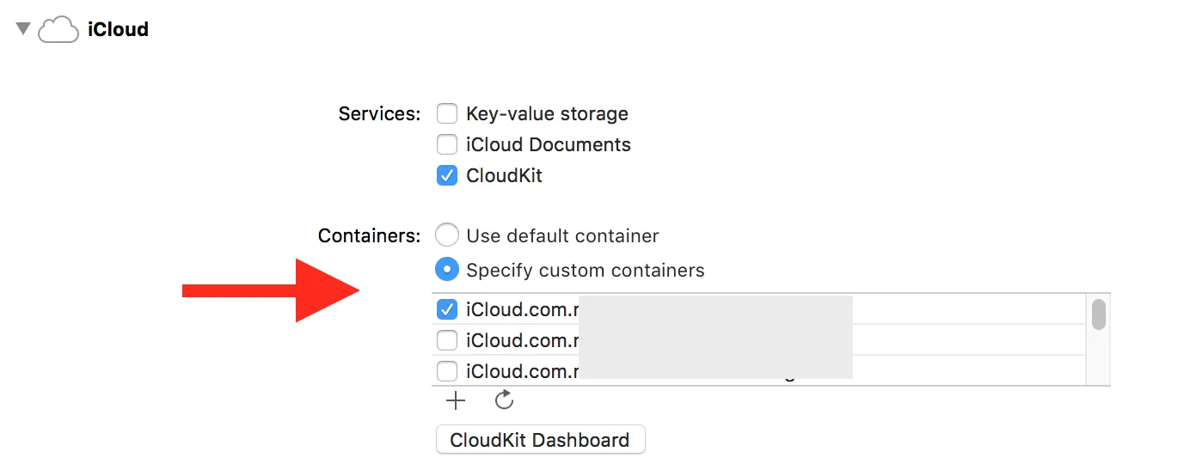Image resolution: width=1190 pixels, height=476 pixels.
Task: Refresh the containers list with the reload icon
Action: tap(505, 400)
